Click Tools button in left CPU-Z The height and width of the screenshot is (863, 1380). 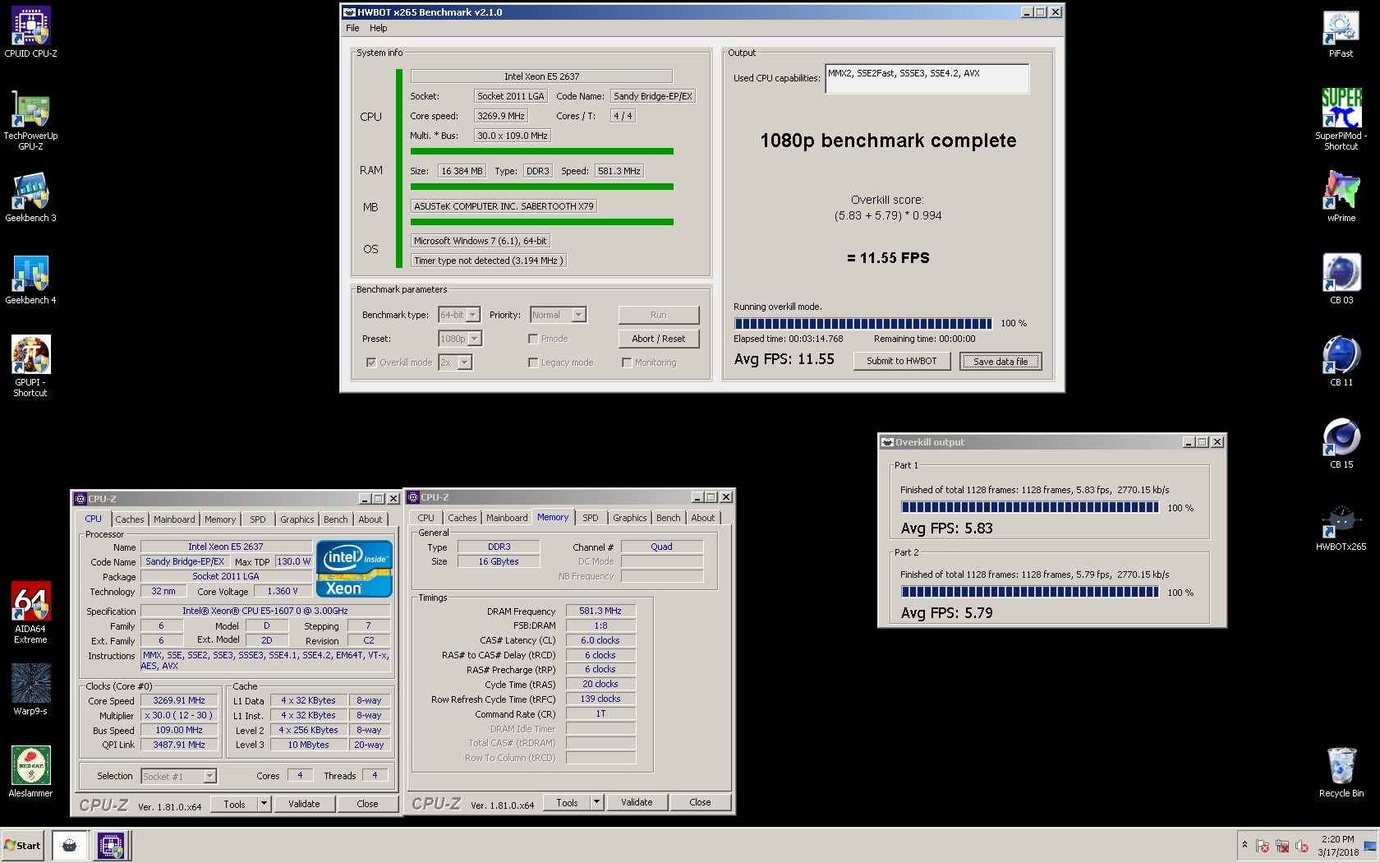point(235,804)
